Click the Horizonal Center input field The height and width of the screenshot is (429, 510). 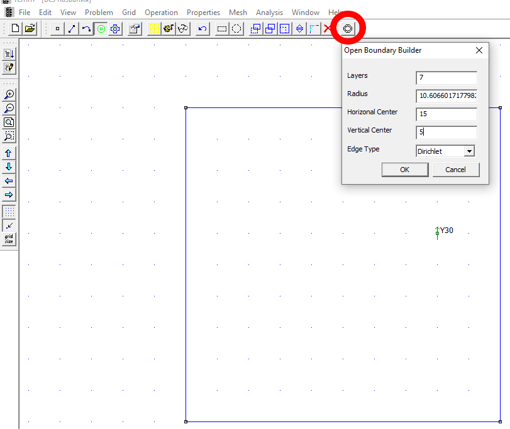(446, 114)
